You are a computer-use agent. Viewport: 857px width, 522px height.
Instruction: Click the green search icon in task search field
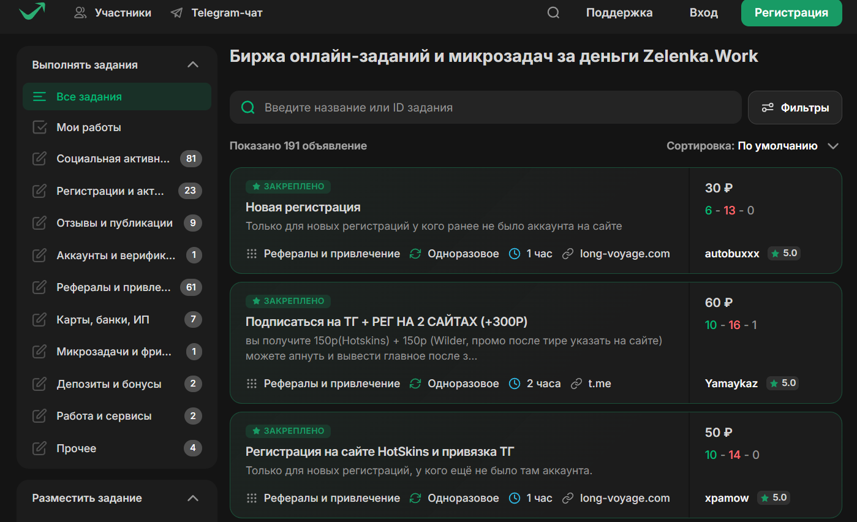coord(248,108)
